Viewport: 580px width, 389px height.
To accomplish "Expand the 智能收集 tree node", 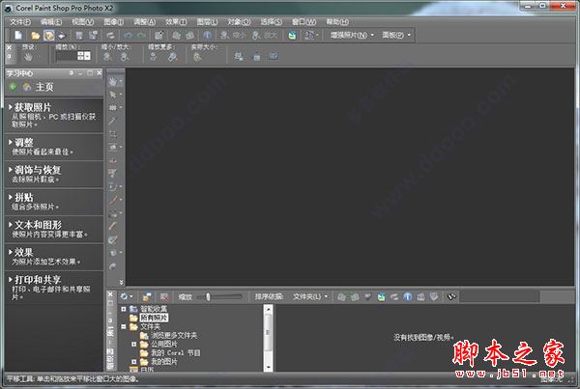I will [124, 309].
